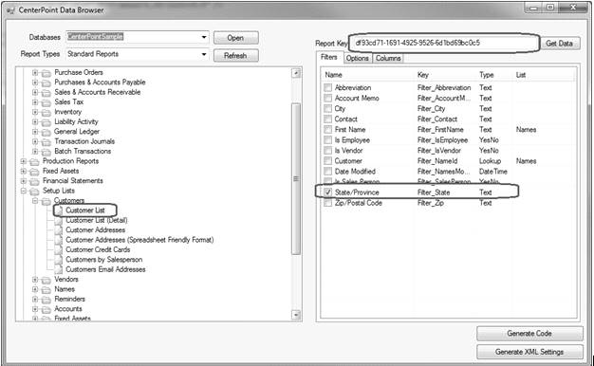Switch to the Columns tab
Image resolution: width=594 pixels, height=366 pixels.
pyautogui.click(x=388, y=58)
